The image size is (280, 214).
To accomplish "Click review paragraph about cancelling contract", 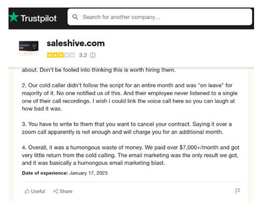I will (x=127, y=128).
